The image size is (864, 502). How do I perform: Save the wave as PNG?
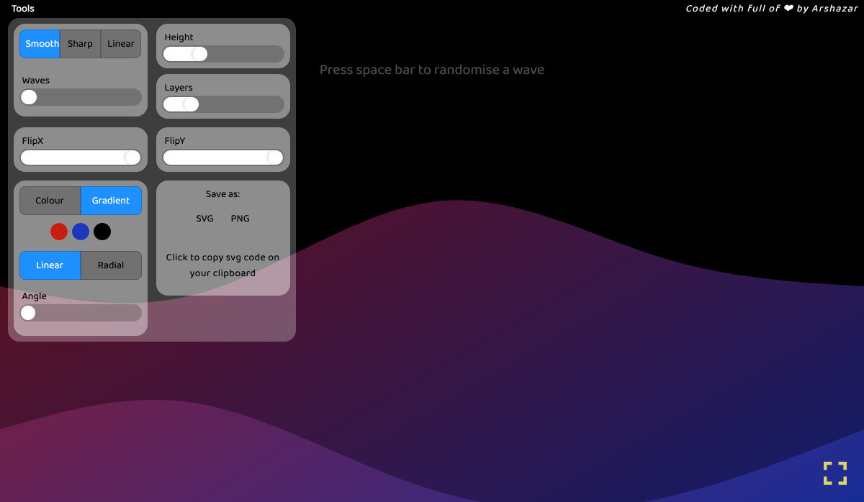[x=240, y=219]
